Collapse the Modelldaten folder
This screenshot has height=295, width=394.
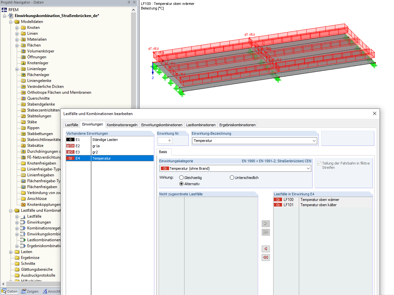pos(11,22)
